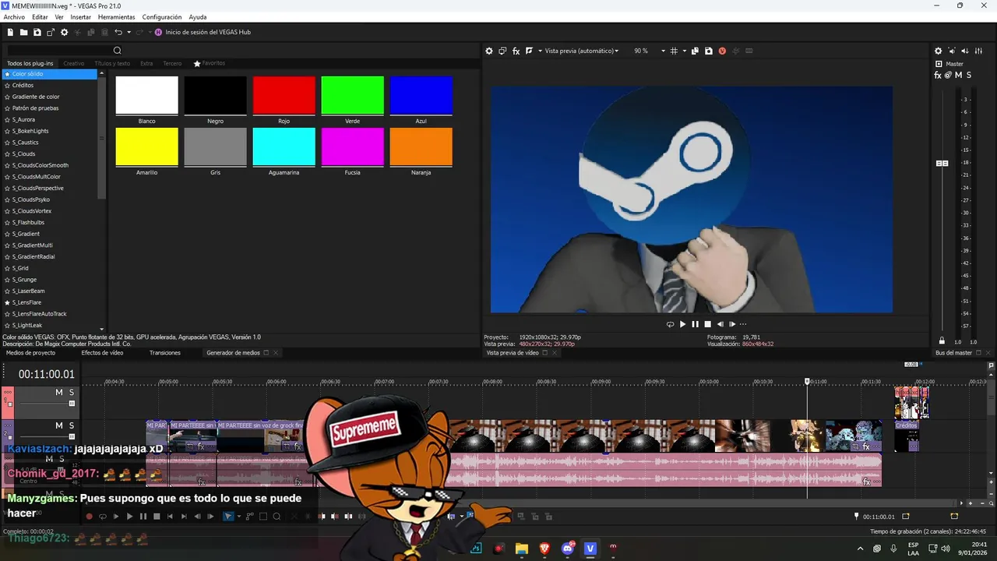Solo the Master bus
The height and width of the screenshot is (561, 997).
[x=968, y=75]
